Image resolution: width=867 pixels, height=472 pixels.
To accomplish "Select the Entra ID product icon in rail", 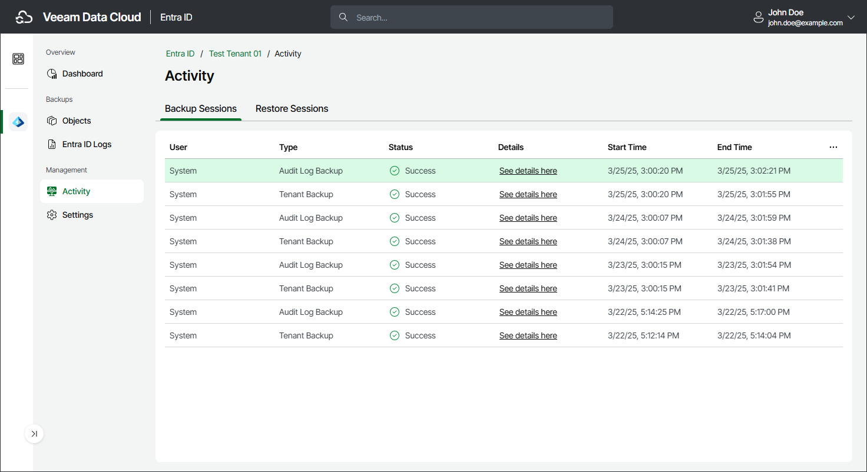I will [x=18, y=122].
